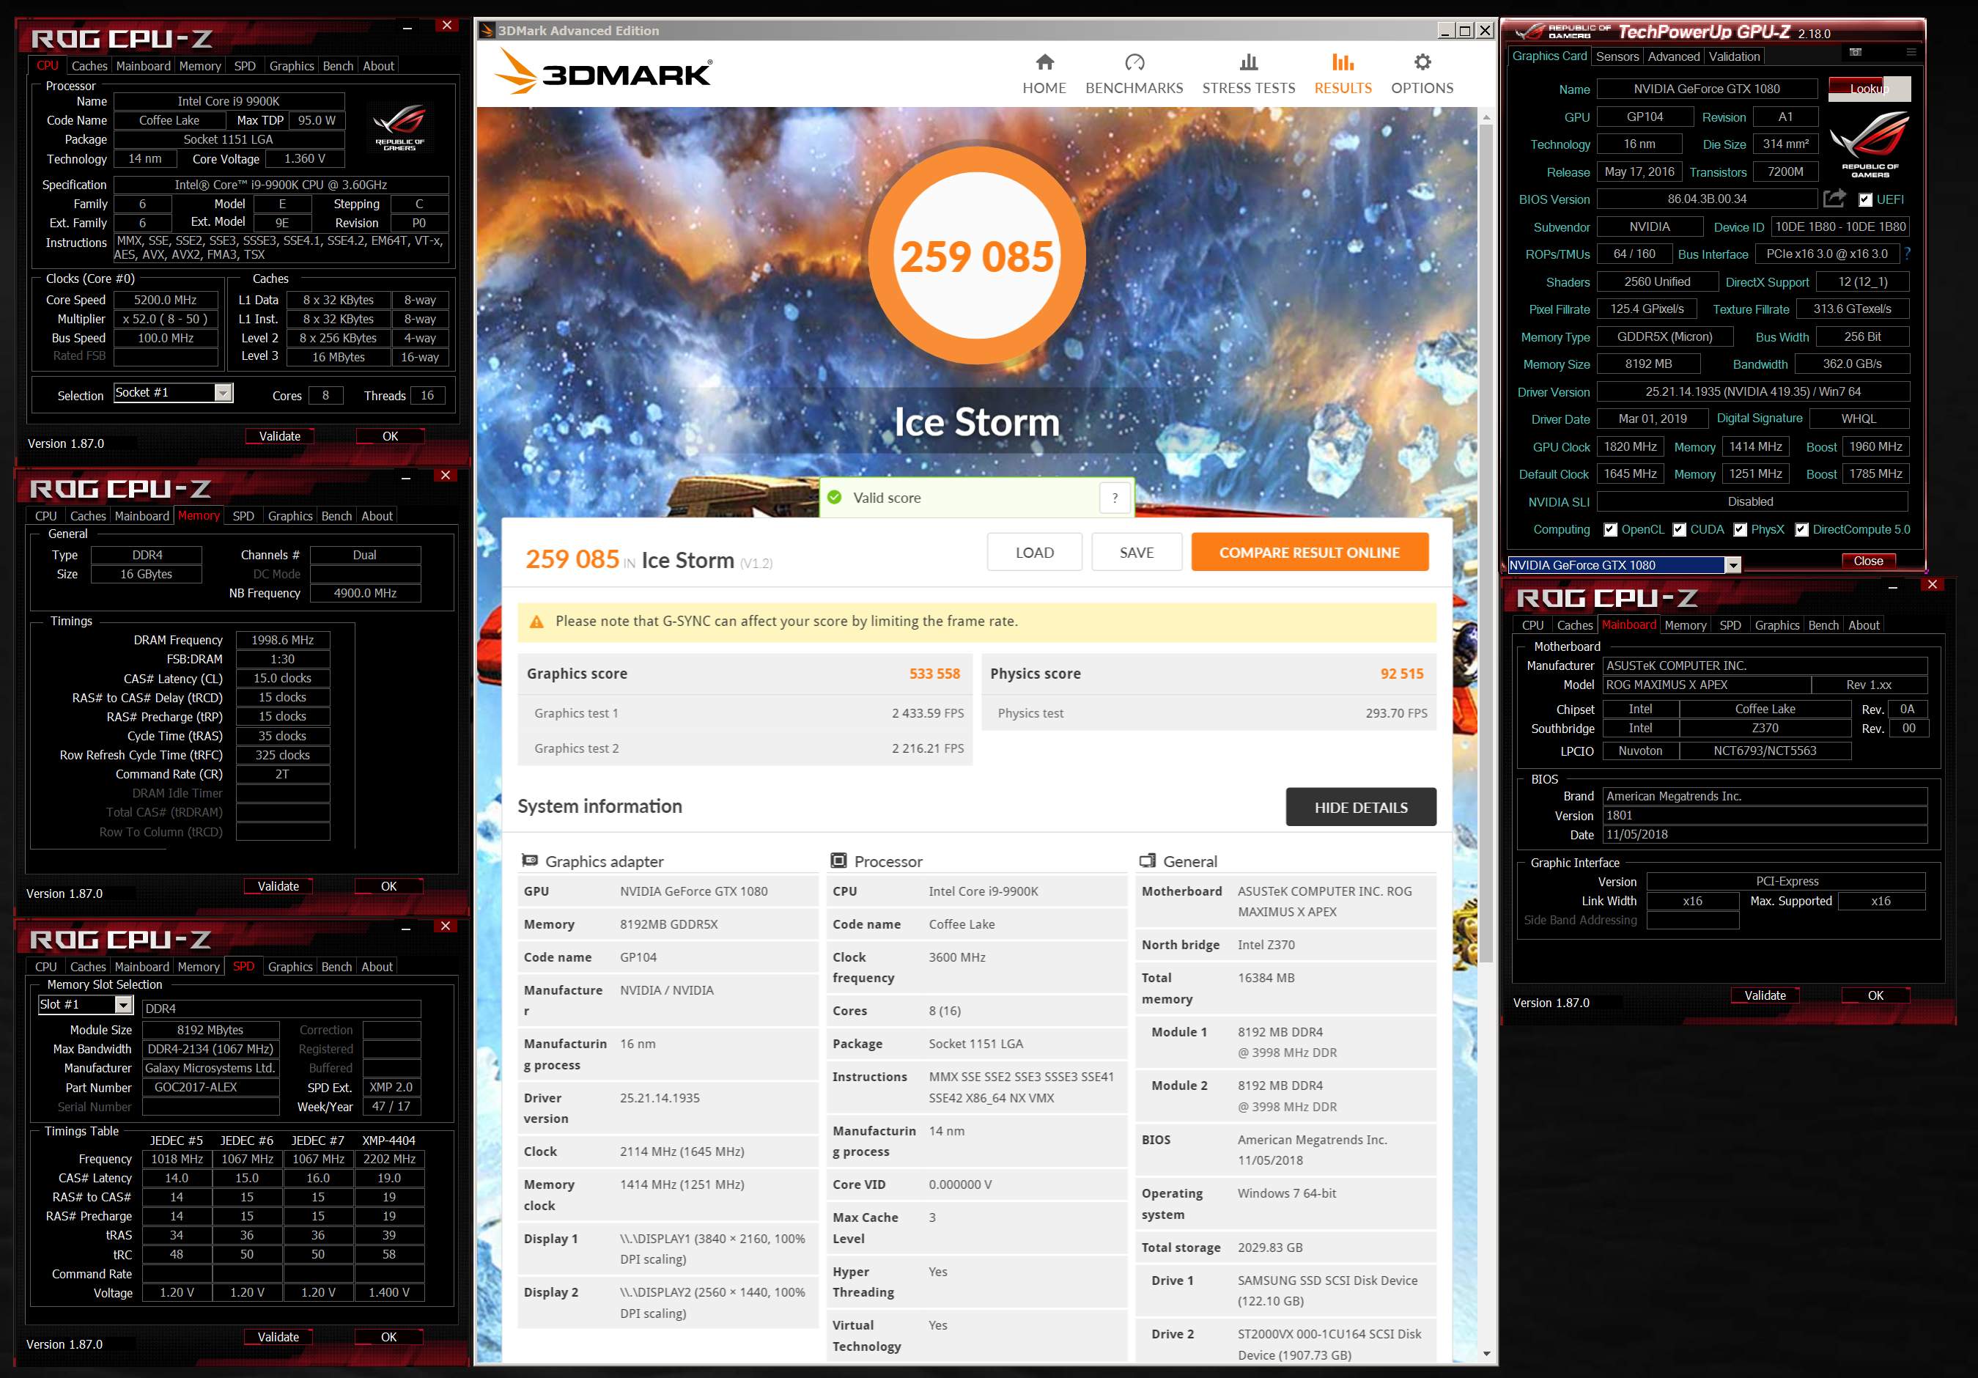Click the green valid score checkmark icon

(x=834, y=497)
